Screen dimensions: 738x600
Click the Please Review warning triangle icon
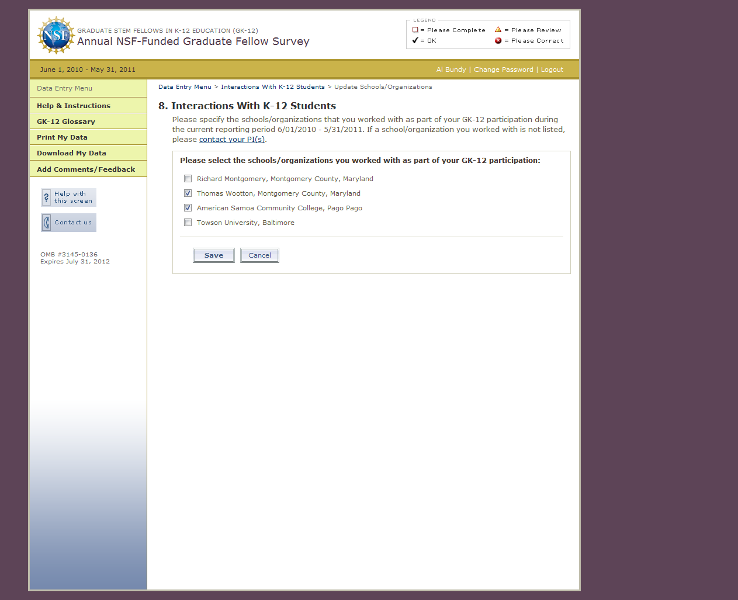[498, 30]
